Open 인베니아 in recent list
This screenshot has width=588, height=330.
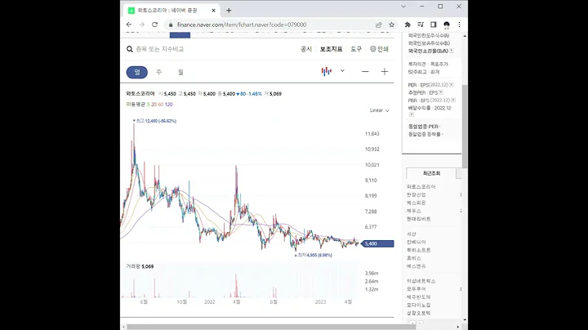416,243
